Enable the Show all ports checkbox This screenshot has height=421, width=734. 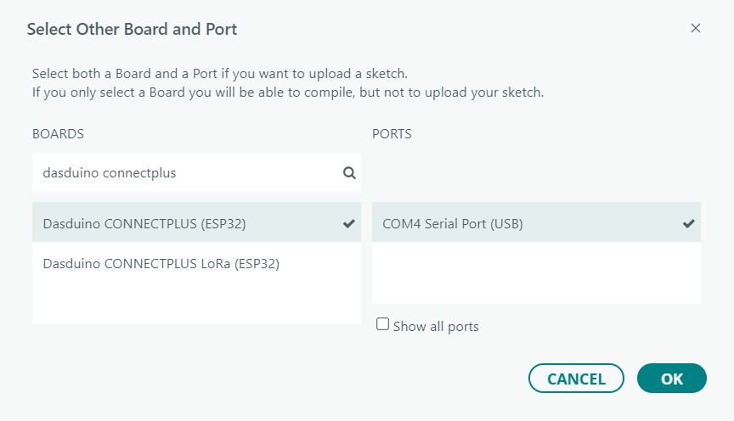point(382,324)
